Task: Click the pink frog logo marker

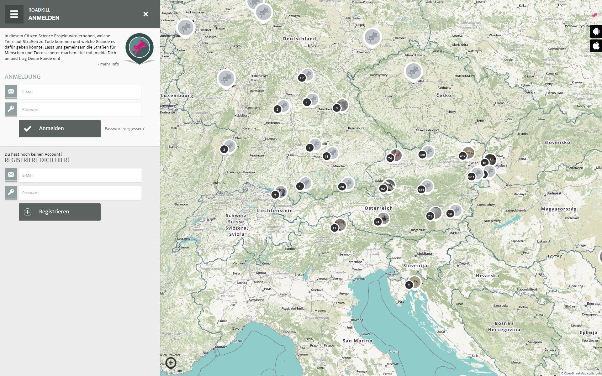Action: pyautogui.click(x=140, y=48)
